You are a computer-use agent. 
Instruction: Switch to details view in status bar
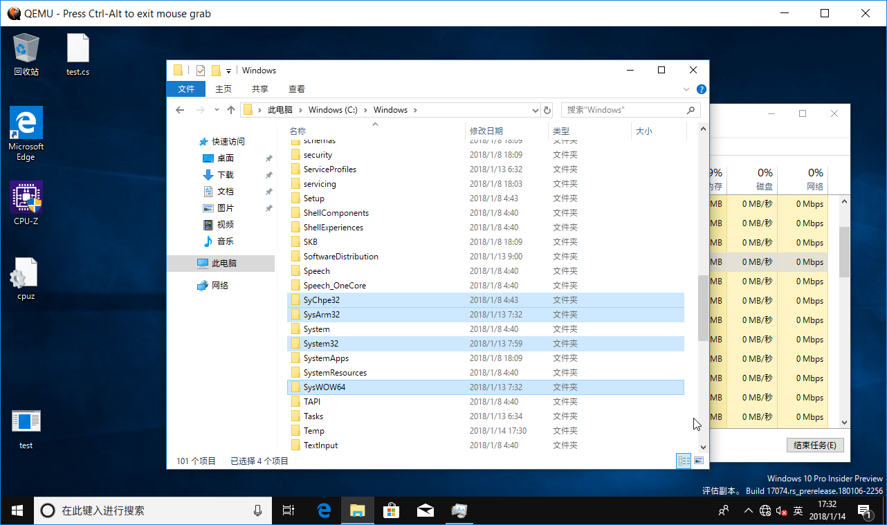684,461
